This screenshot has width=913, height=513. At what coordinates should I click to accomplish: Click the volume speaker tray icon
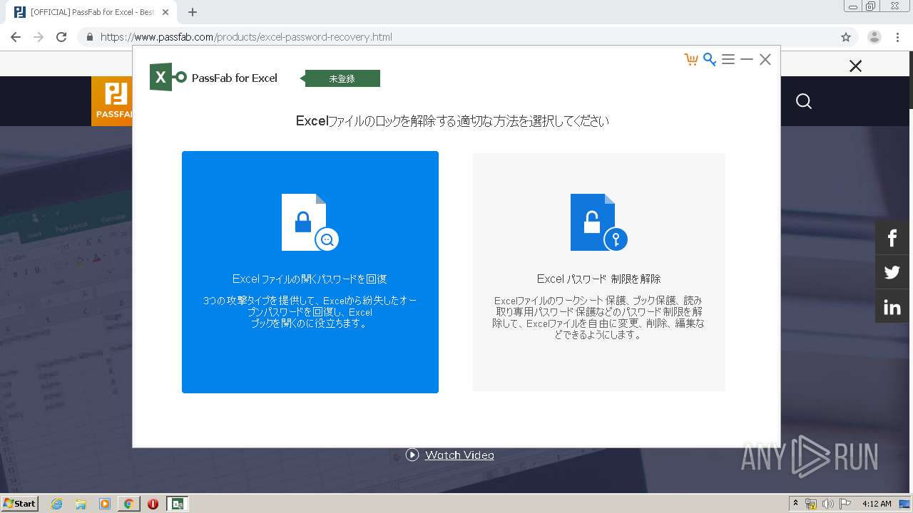point(827,504)
